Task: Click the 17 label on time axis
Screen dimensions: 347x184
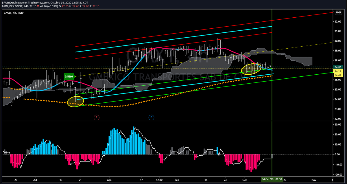Action: [141, 180]
